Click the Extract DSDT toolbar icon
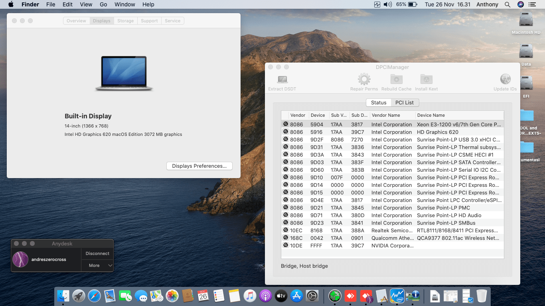The width and height of the screenshot is (545, 306). click(282, 79)
